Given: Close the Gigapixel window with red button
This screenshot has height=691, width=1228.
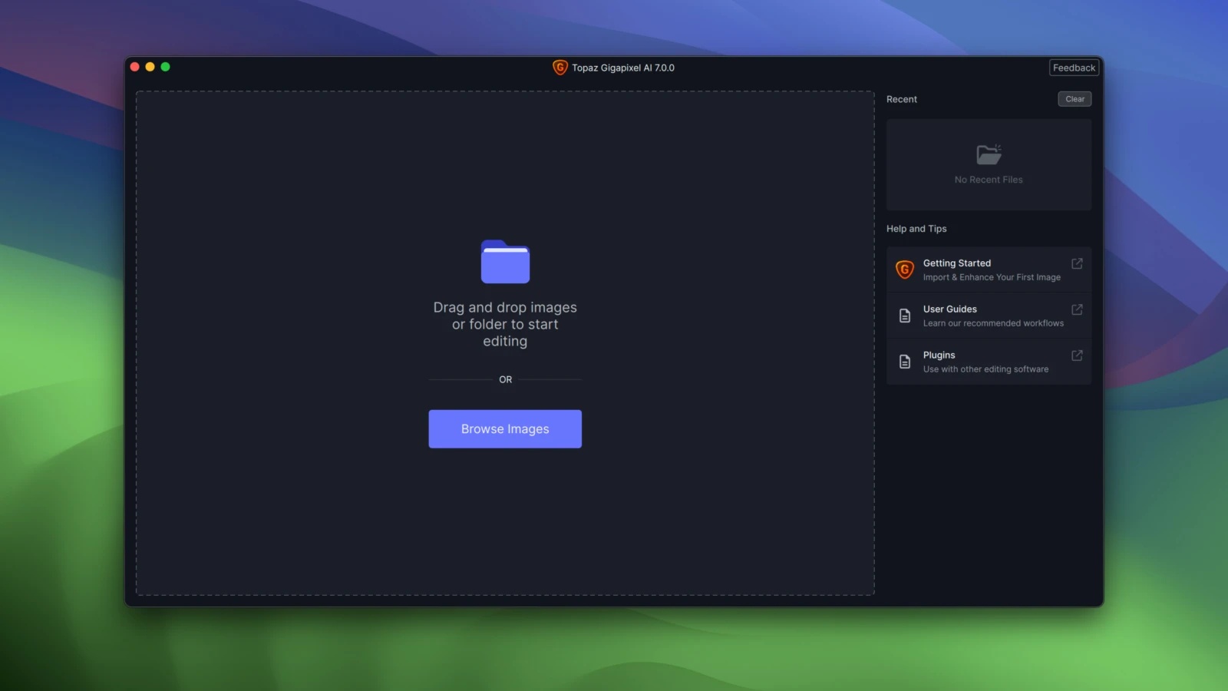Looking at the screenshot, I should pos(134,67).
